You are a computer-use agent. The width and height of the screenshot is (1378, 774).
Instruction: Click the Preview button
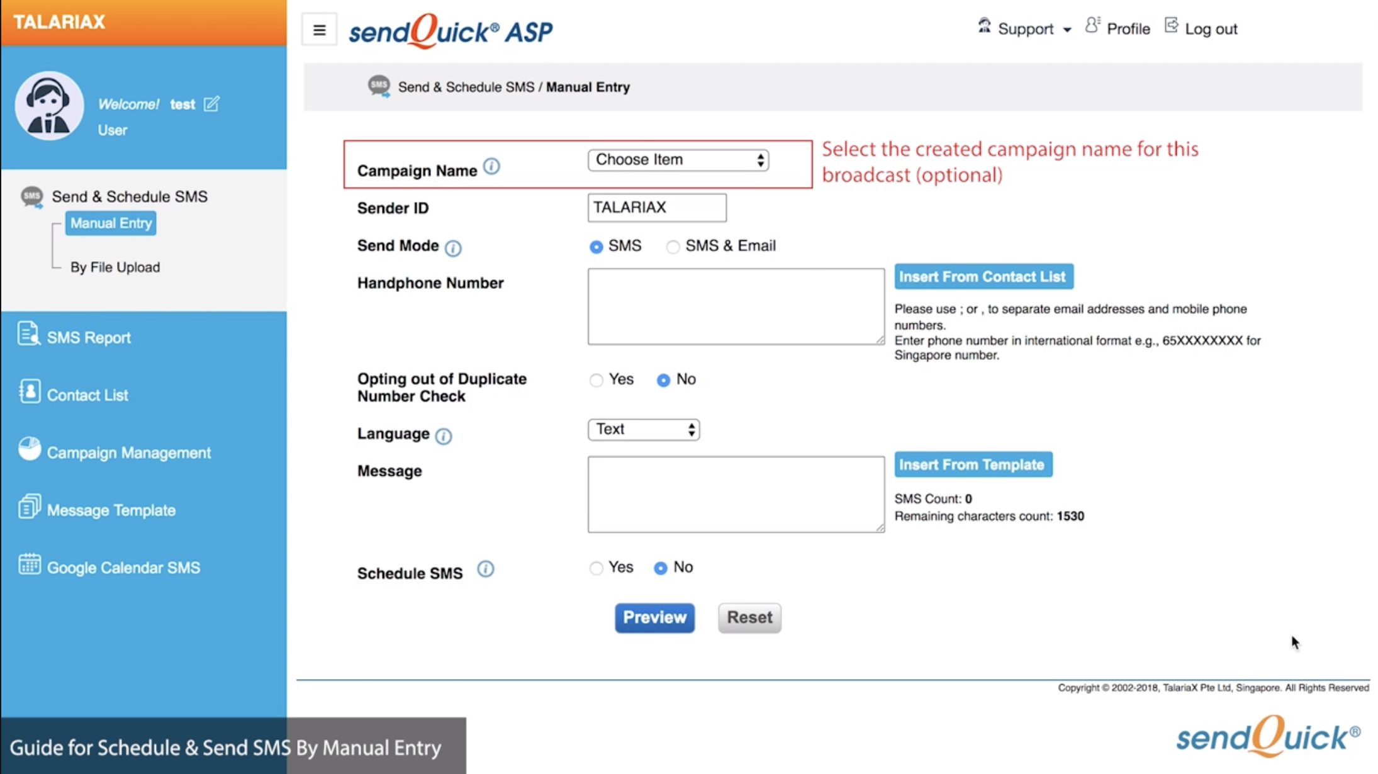pyautogui.click(x=654, y=618)
